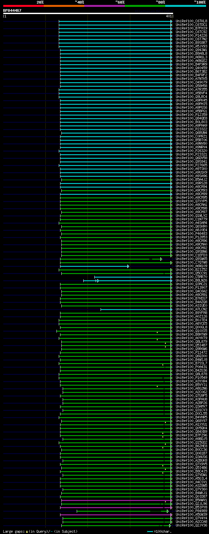Select label UniRef100_Q7XYP5
The width and height of the screenshot is (209, 534).
click(191, 201)
